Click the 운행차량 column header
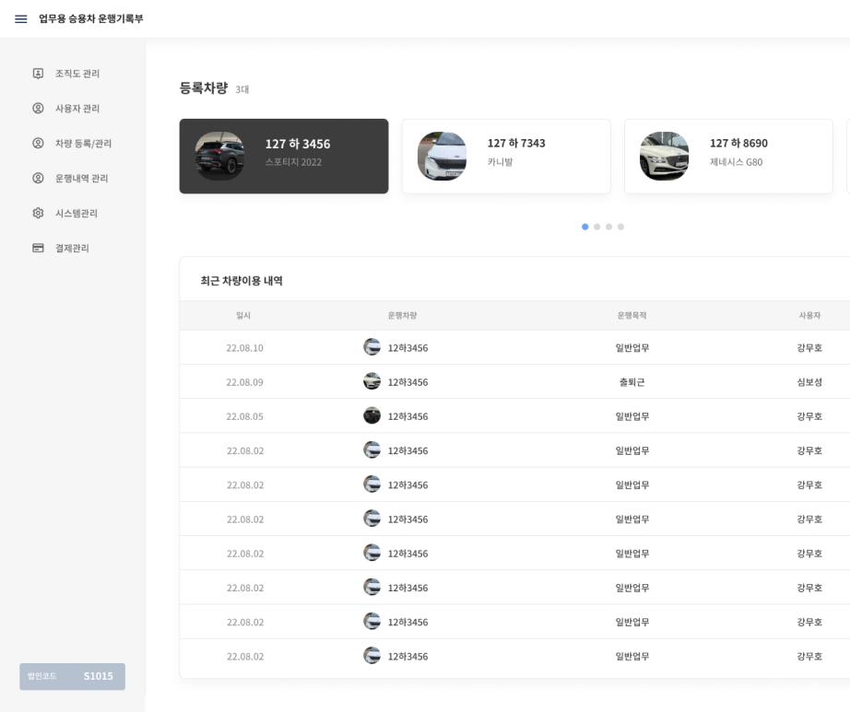 pos(402,315)
